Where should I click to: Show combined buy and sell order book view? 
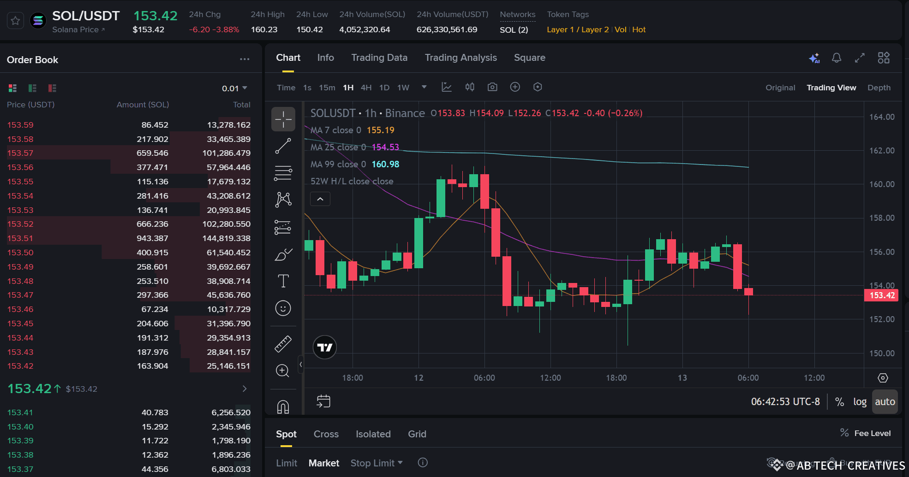12,88
